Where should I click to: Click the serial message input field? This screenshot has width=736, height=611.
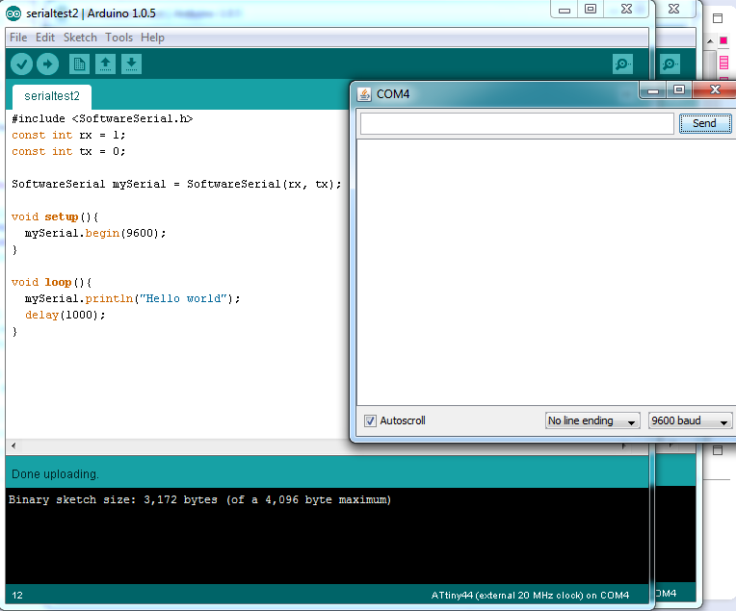(516, 123)
